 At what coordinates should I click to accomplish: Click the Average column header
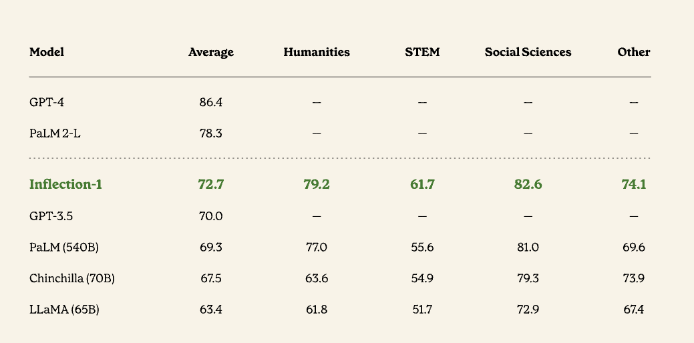(211, 52)
